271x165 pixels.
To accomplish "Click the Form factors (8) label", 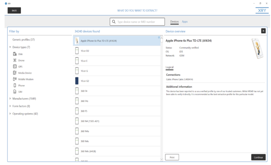I will (21, 106).
